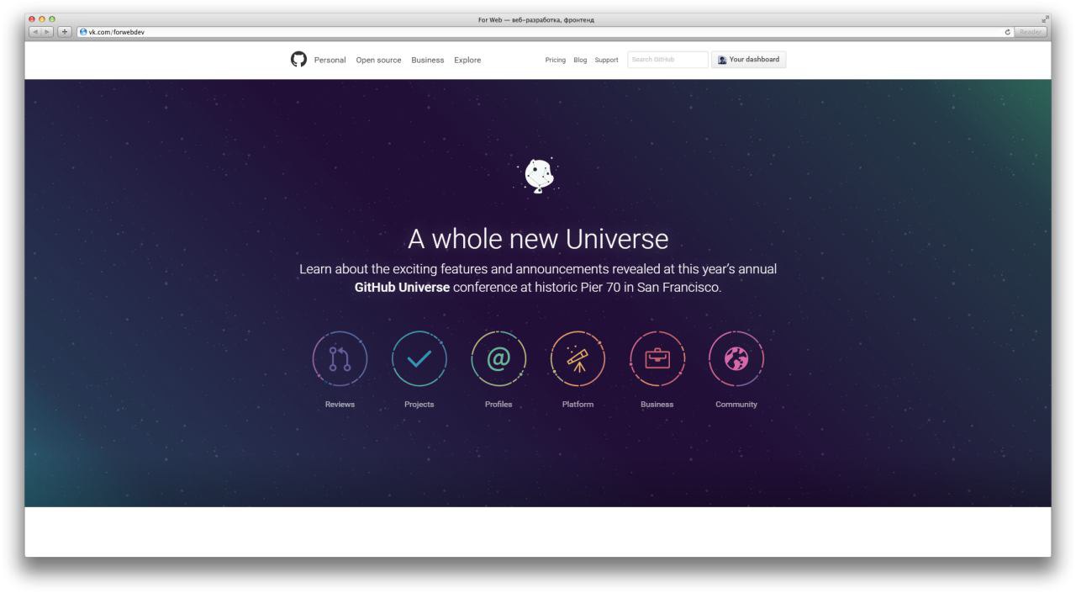Open the Reviews pull-request icon
The image size is (1076, 593).
(340, 359)
